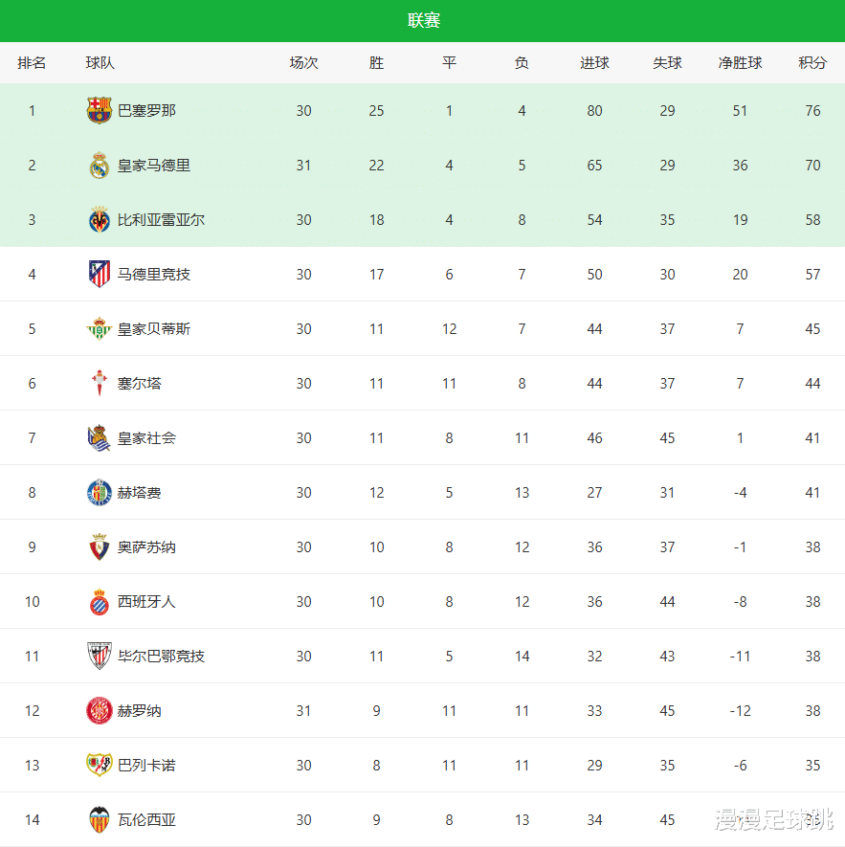Click the Real Sociedad crest icon

[x=100, y=438]
